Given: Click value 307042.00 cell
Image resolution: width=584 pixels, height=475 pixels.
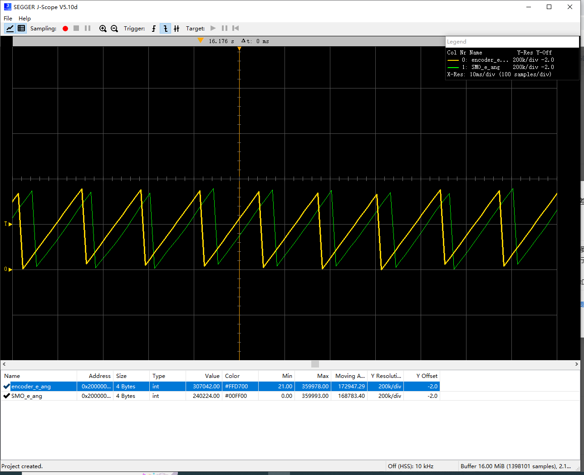Looking at the screenshot, I should (204, 387).
